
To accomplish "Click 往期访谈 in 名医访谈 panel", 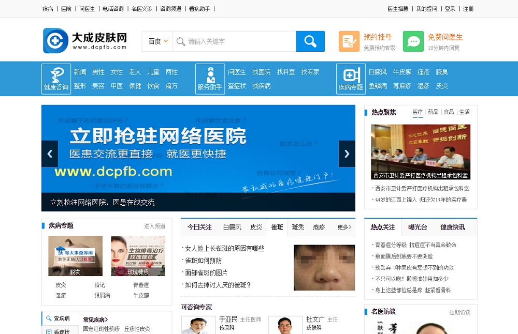I will [x=459, y=312].
